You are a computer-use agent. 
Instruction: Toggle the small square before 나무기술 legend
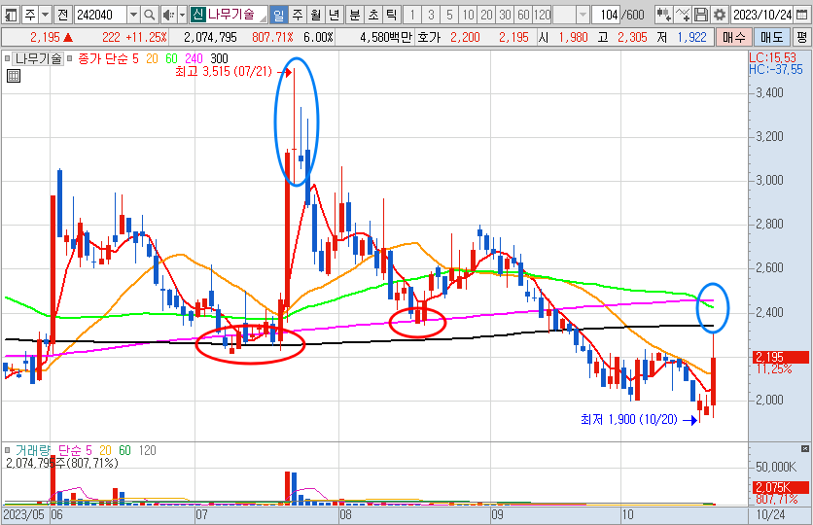pos(7,58)
